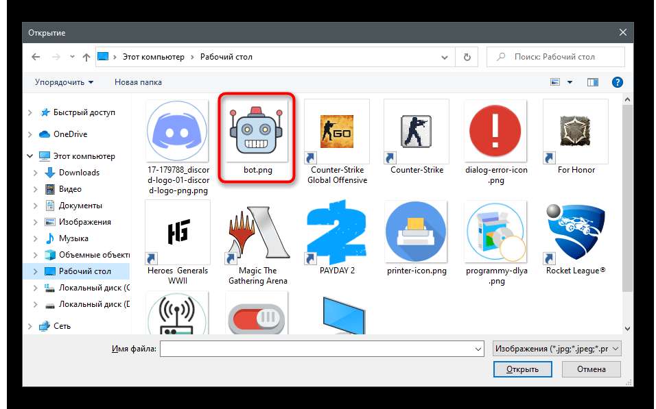Select 'Документы' folder in sidebar

click(x=80, y=206)
